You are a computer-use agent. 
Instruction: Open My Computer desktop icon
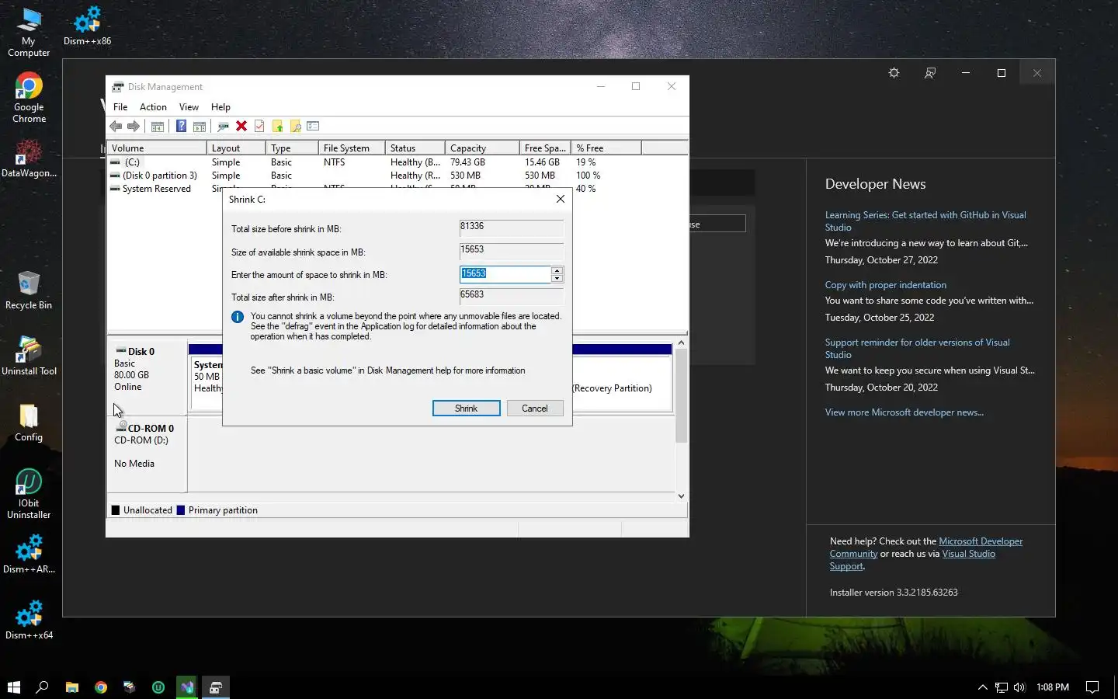tap(29, 33)
